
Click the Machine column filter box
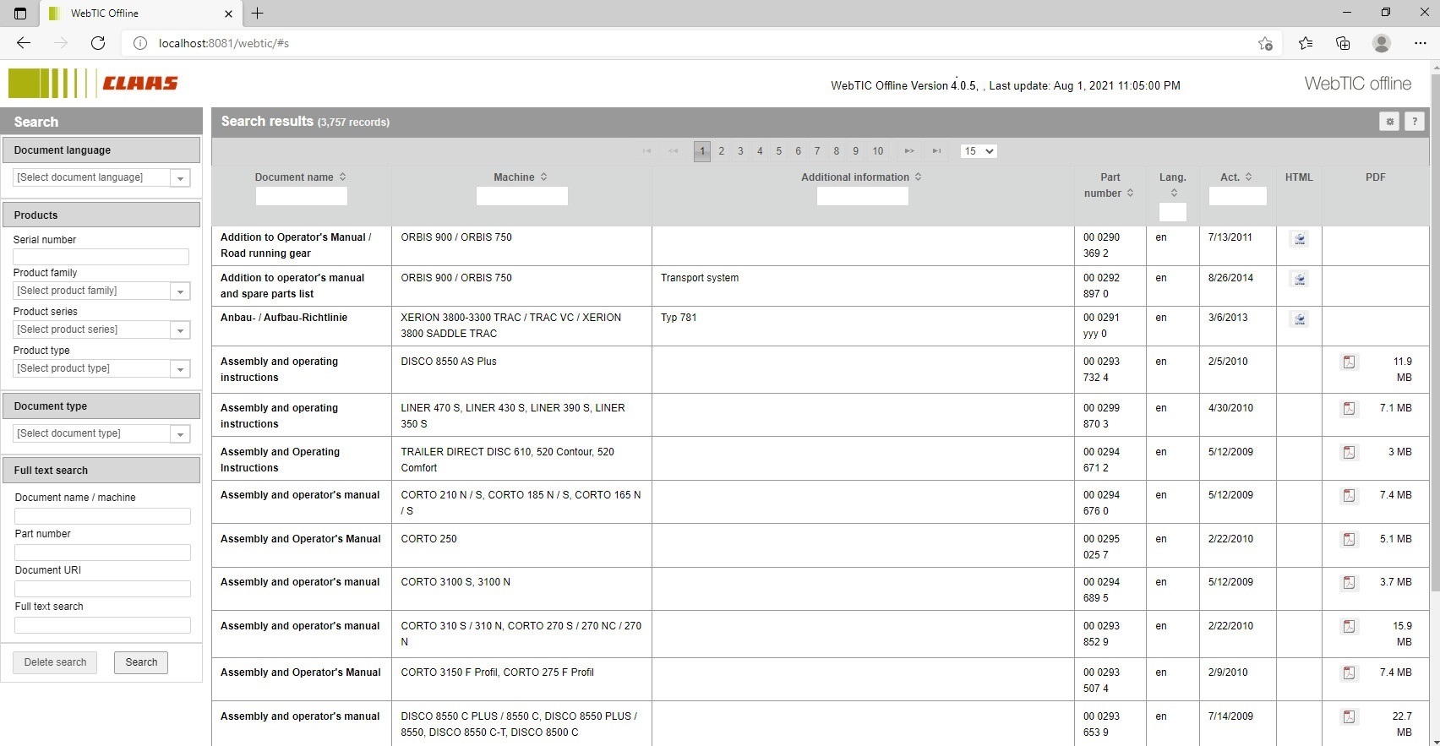coord(521,196)
